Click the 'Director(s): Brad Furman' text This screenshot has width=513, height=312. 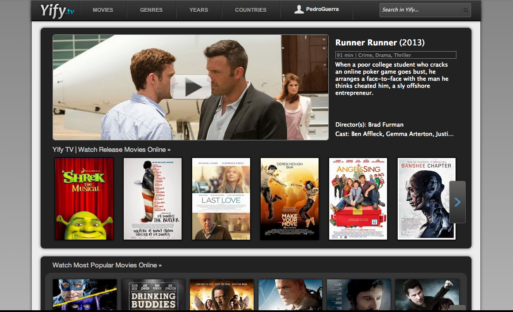tap(369, 124)
